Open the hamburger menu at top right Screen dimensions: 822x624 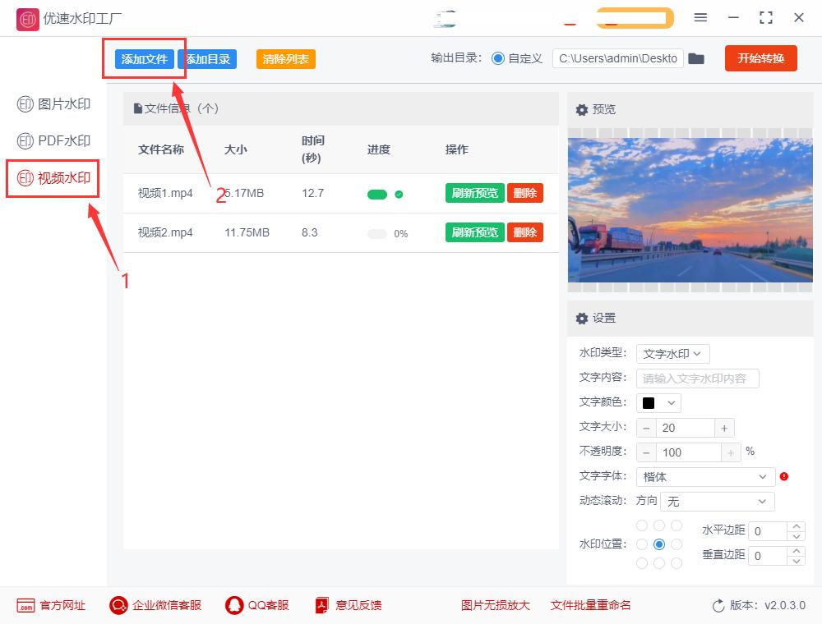click(x=701, y=16)
